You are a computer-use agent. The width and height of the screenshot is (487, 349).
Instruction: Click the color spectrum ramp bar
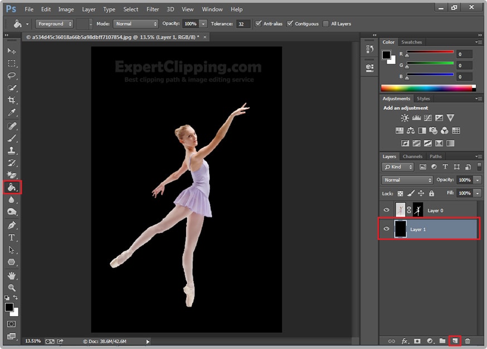pyautogui.click(x=427, y=88)
